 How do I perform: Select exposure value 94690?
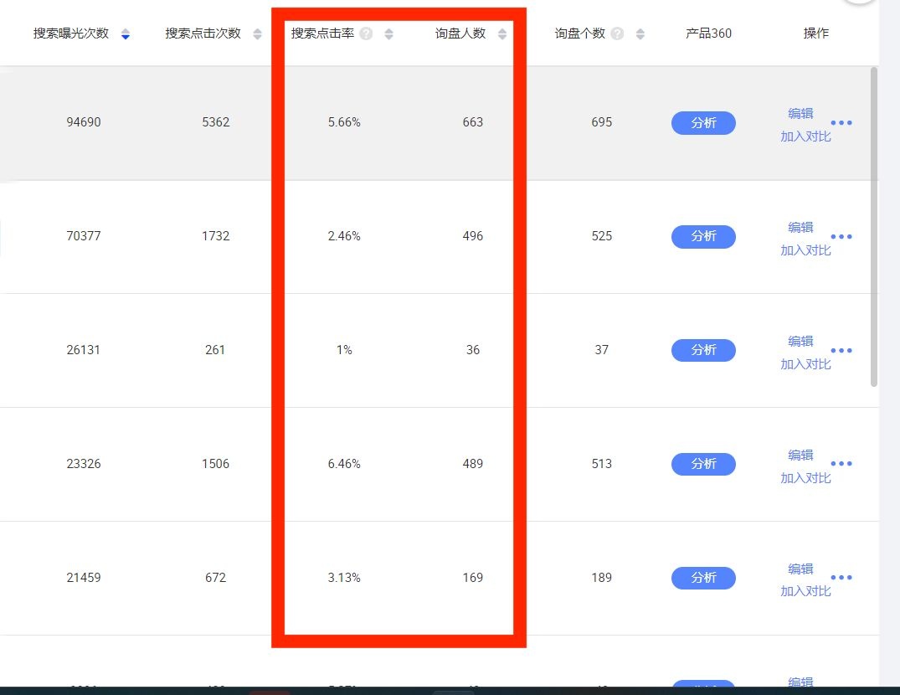[x=84, y=122]
